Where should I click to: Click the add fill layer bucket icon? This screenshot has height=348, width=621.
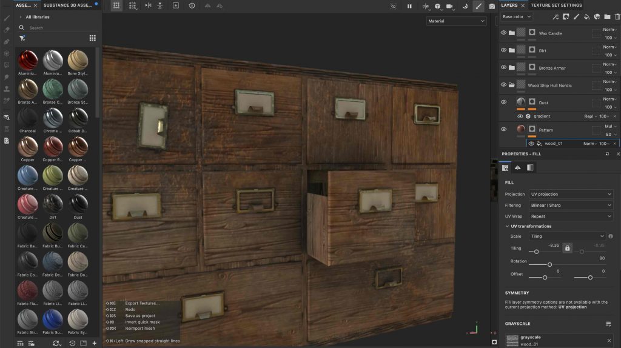pyautogui.click(x=587, y=17)
